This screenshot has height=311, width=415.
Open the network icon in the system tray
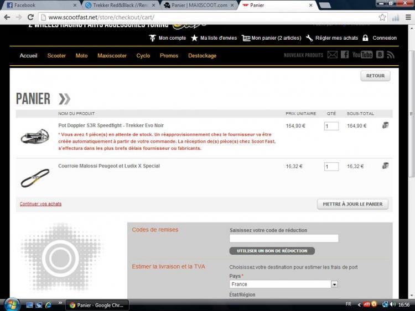point(385,304)
